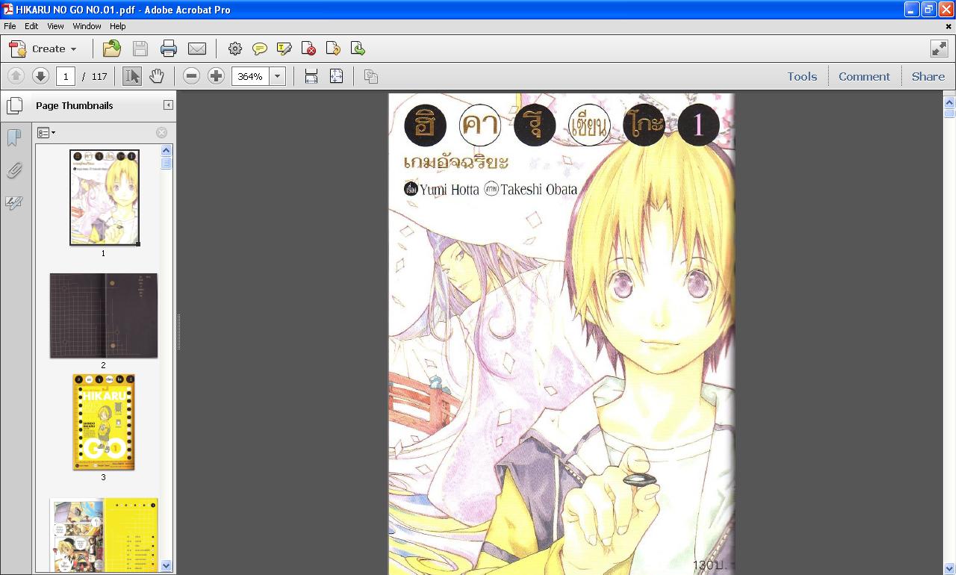Collapse the Page Thumbnails pane arrow
The image size is (958, 575).
168,105
